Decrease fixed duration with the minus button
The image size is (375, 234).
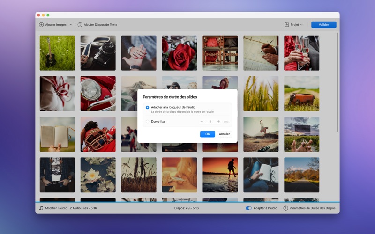point(202,122)
